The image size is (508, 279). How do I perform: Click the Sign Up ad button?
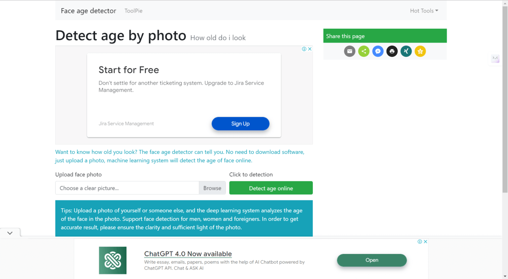click(x=240, y=123)
